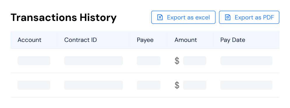
Task: Click first row Payee placeholder cell
Action: pyautogui.click(x=149, y=61)
